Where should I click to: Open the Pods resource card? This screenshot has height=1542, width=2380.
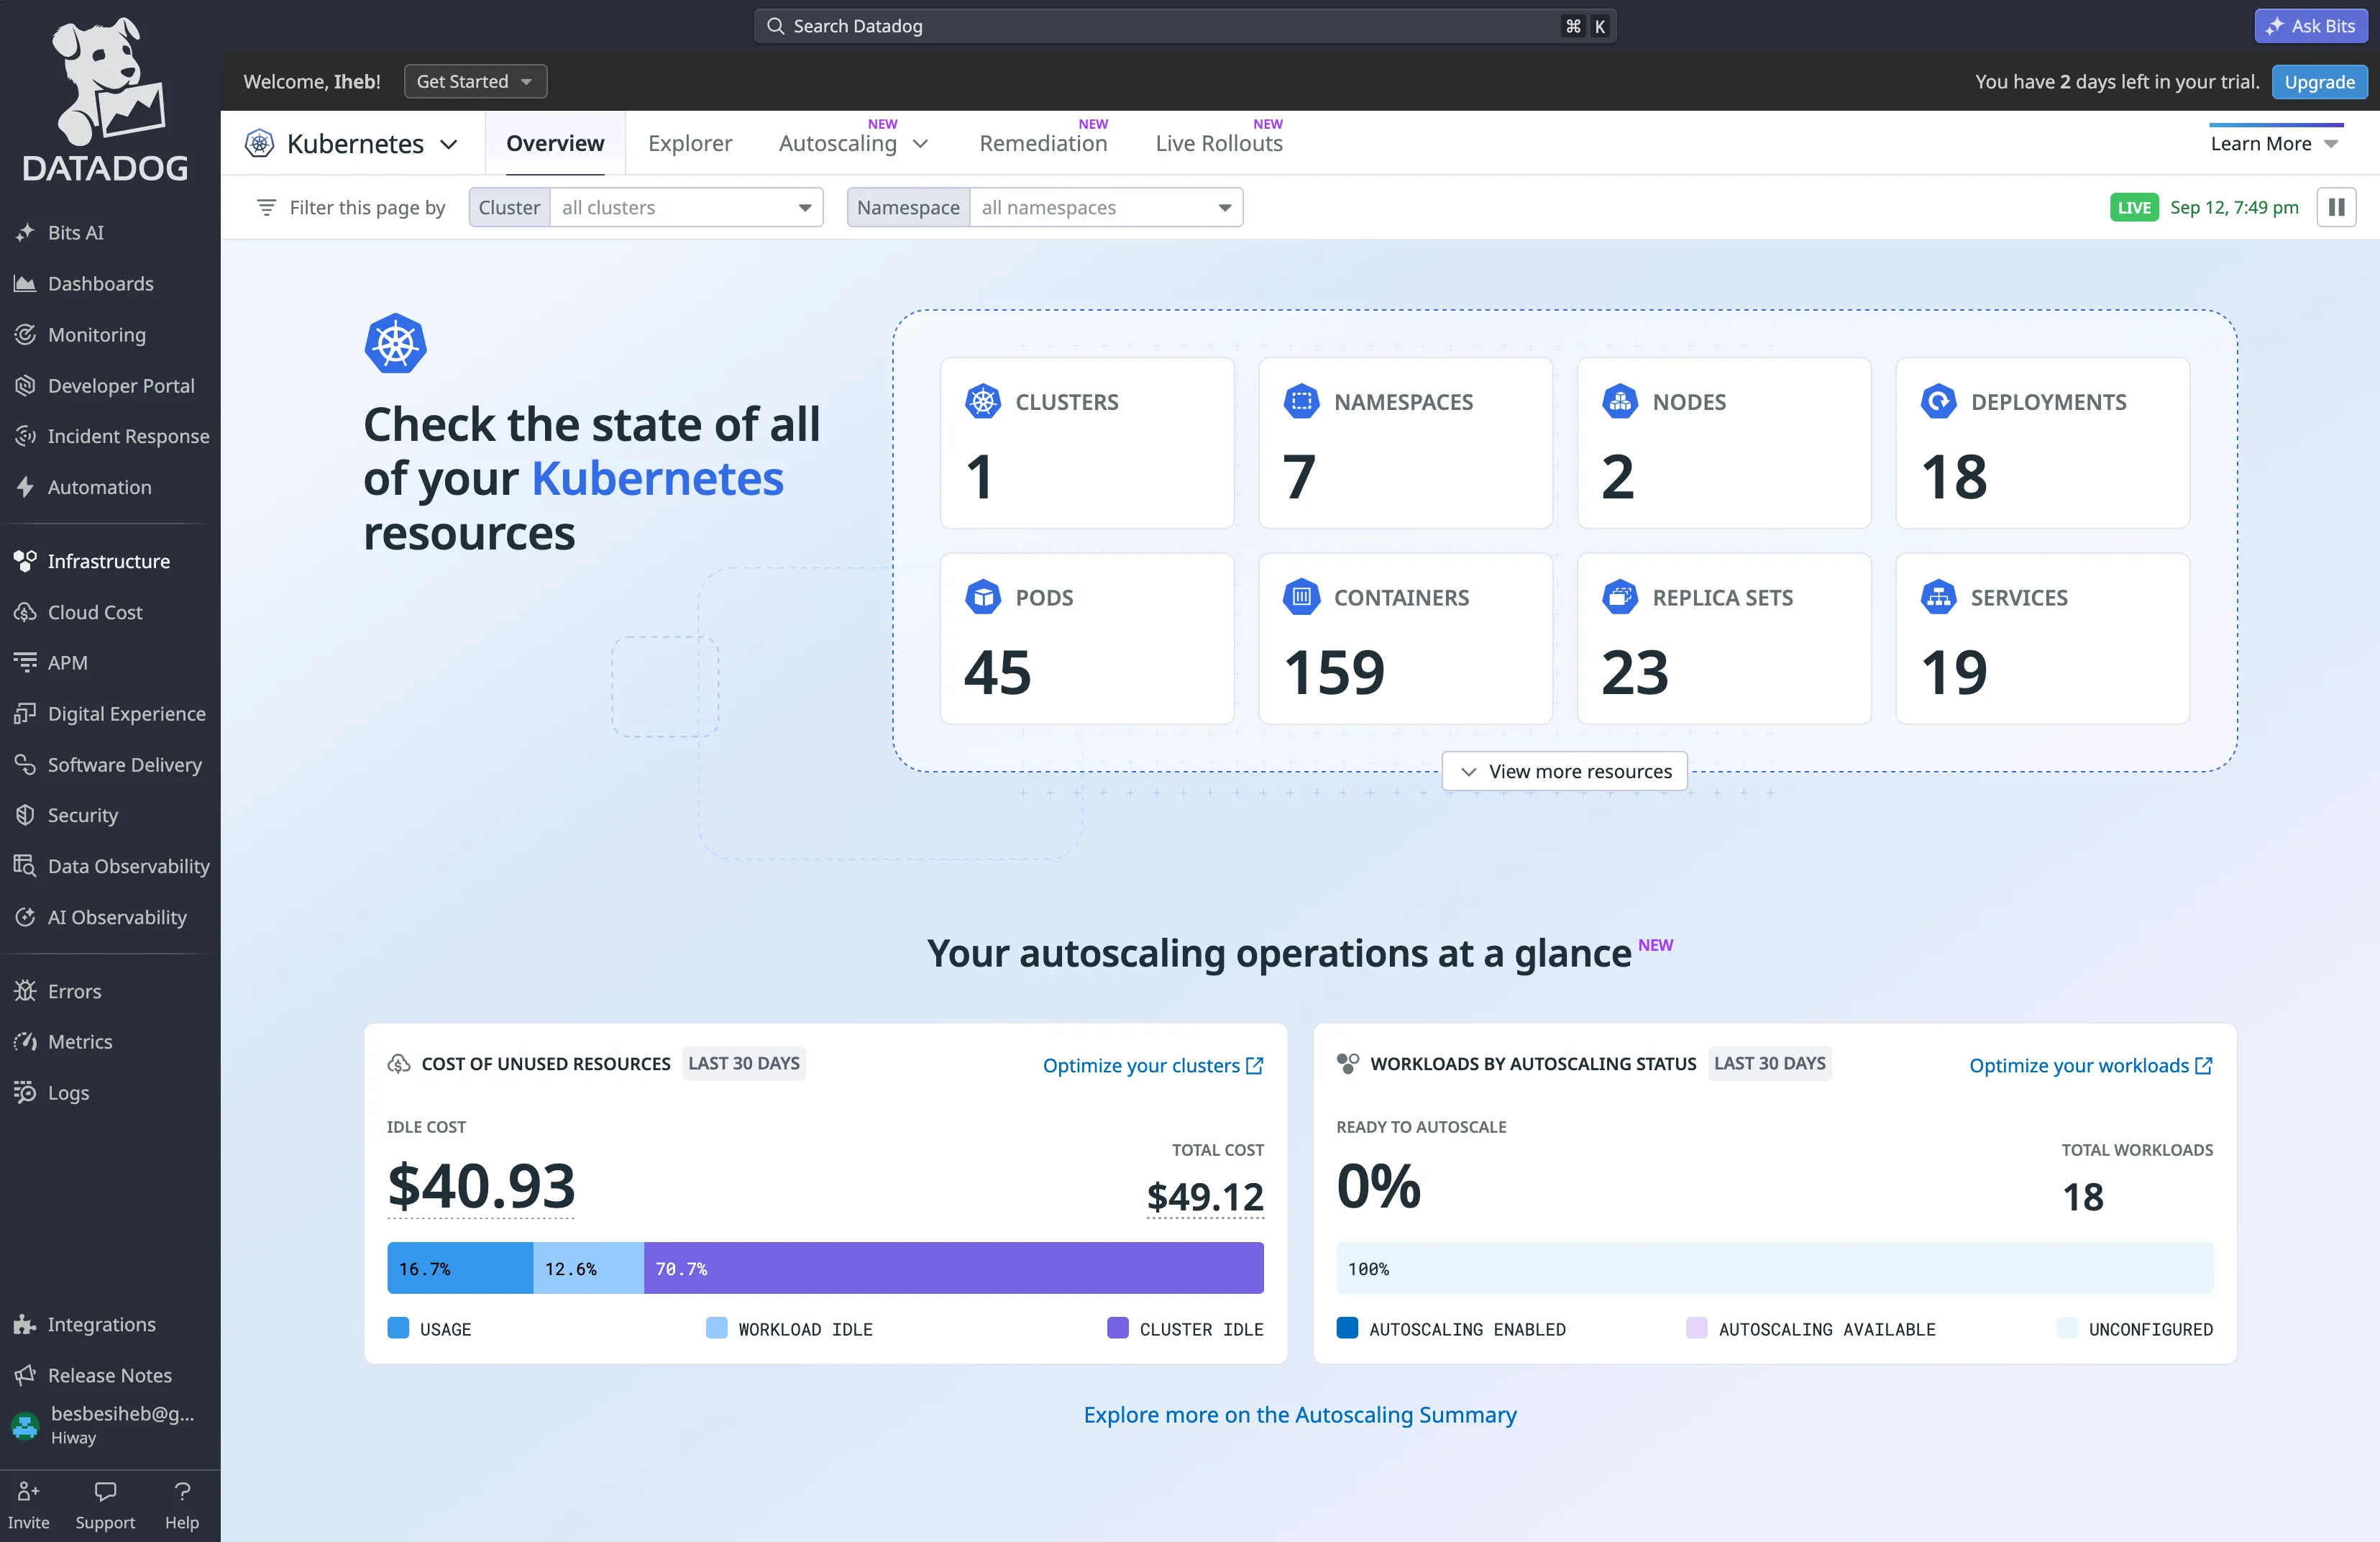[1087, 639]
